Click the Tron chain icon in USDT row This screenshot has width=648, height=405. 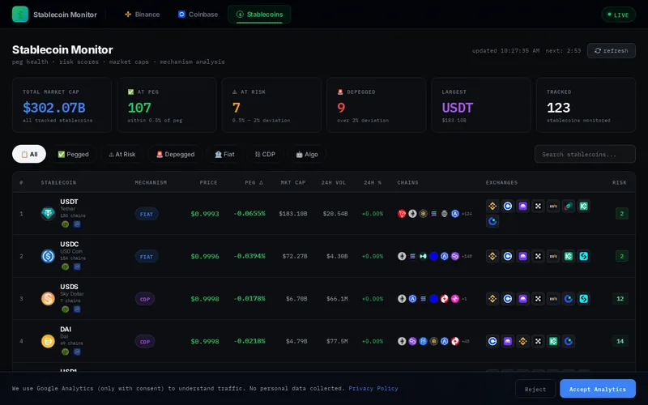[x=402, y=214]
